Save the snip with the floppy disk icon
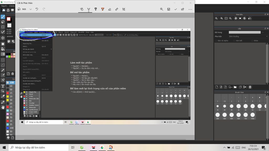 click(169, 9)
